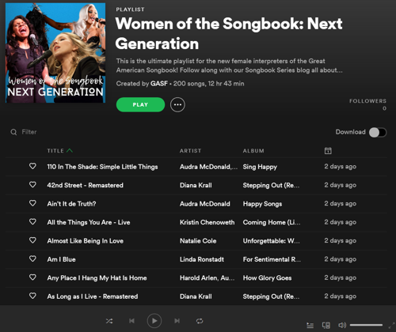Skip to the previous track
Viewport: 396px width, 332px height.
pos(131,321)
